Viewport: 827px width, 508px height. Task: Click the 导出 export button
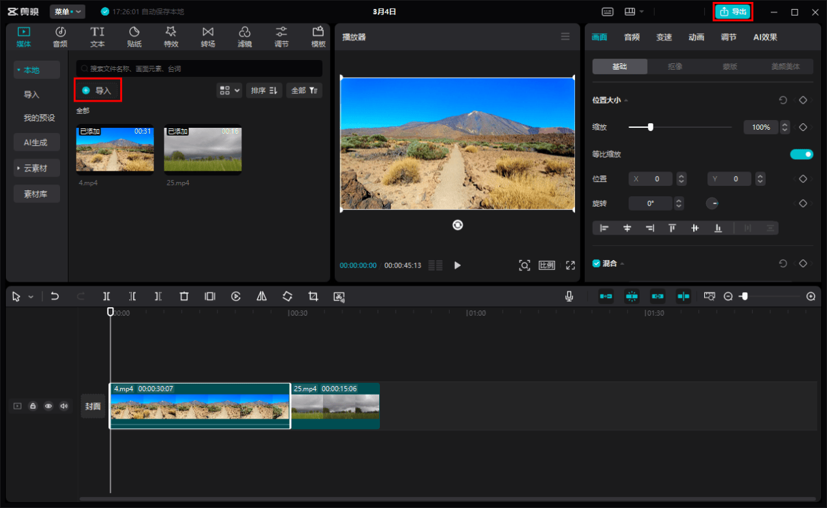(732, 12)
